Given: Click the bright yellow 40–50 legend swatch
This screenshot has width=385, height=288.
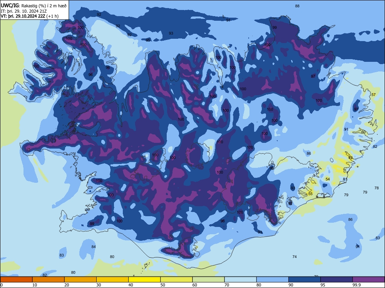Looking at the screenshot, I should (x=144, y=280).
